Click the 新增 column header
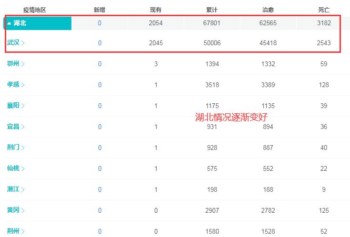The width and height of the screenshot is (350, 237). 100,10
